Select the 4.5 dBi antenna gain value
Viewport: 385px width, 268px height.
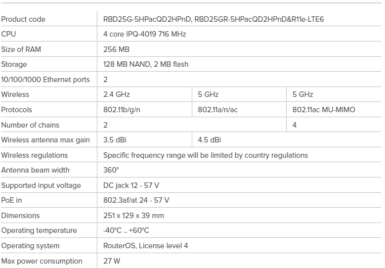(209, 140)
